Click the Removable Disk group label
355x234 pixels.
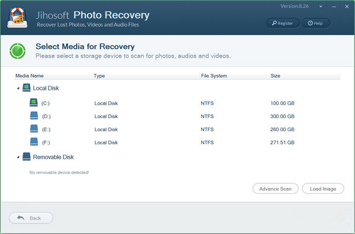(53, 157)
